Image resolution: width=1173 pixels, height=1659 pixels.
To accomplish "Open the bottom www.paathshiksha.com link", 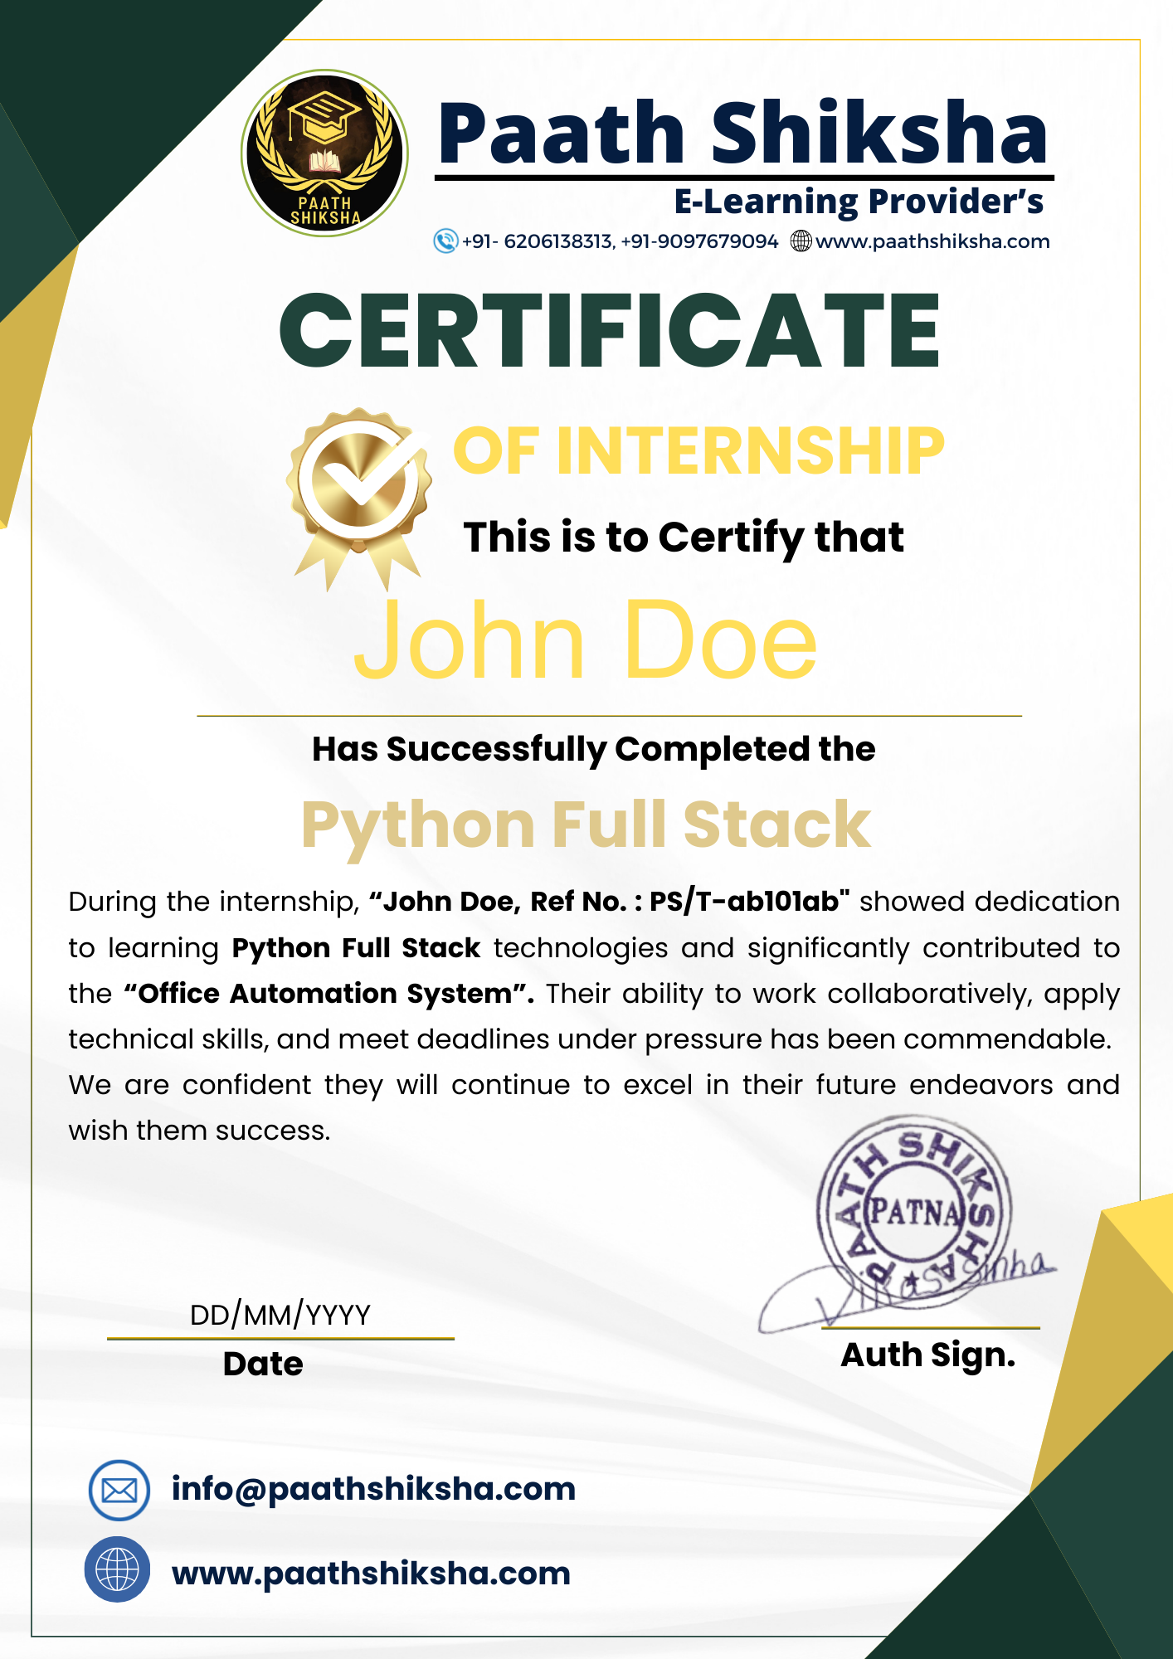I will click(x=371, y=1574).
